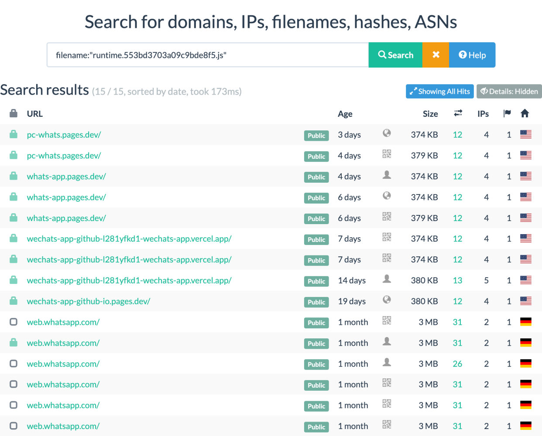The width and height of the screenshot is (542, 436).
Task: Click the globe icon in the whats-app 6 days row
Action: tap(387, 196)
